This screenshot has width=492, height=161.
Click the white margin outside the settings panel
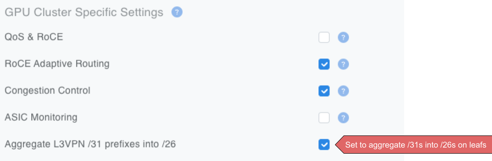448,62
